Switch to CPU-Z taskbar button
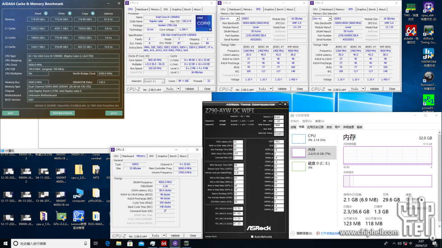The image size is (442, 248). [175, 243]
